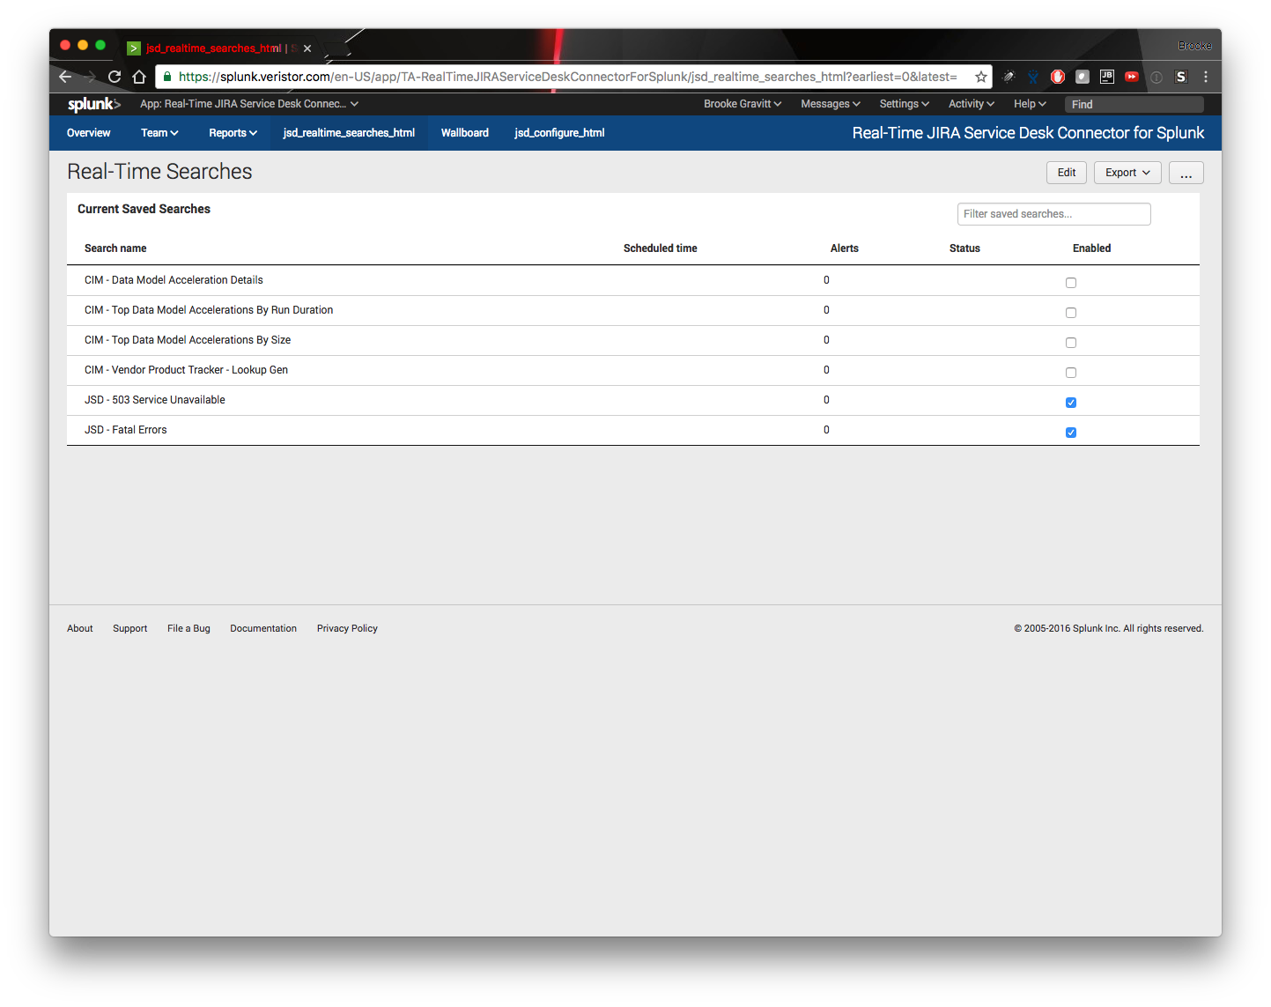Select the JSD - Fatal Errors row name
The width and height of the screenshot is (1271, 1007).
coord(126,430)
